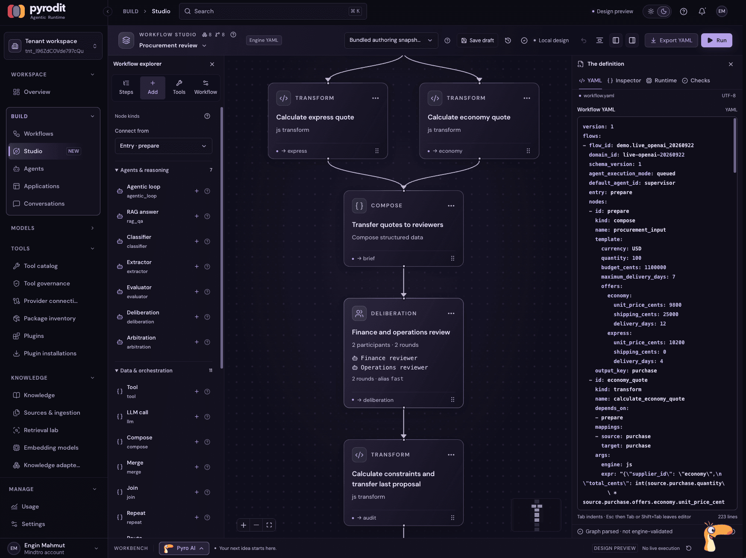Add an LLM call node
The image size is (746, 558).
[x=197, y=417]
